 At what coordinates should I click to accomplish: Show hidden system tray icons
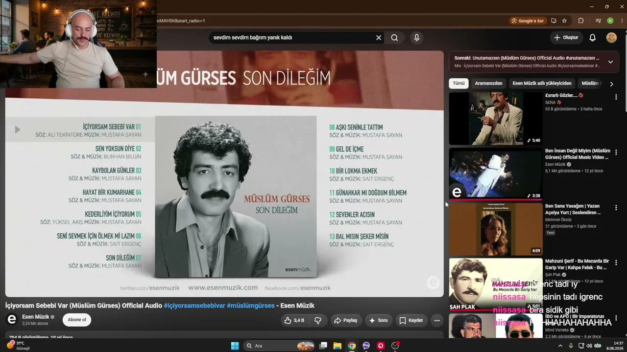[560, 346]
